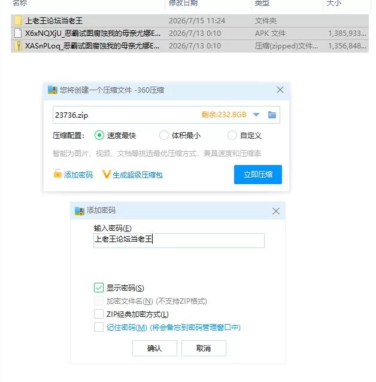
Task: Click the 添加密码 link
Action: tap(78, 175)
